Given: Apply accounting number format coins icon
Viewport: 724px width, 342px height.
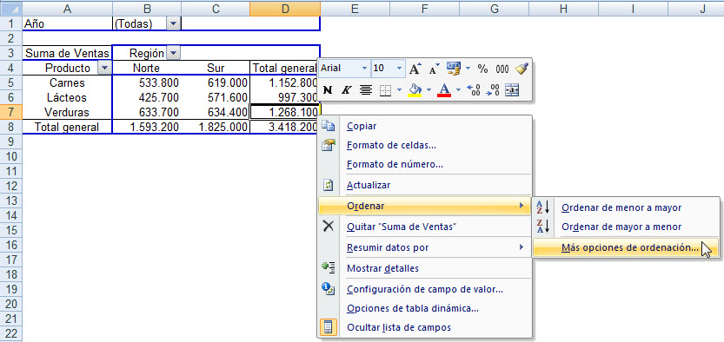Looking at the screenshot, I should click(x=454, y=69).
